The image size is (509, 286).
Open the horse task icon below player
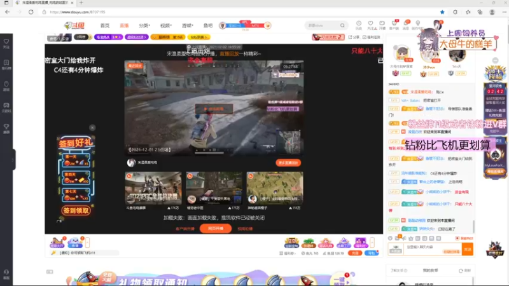tap(57, 243)
